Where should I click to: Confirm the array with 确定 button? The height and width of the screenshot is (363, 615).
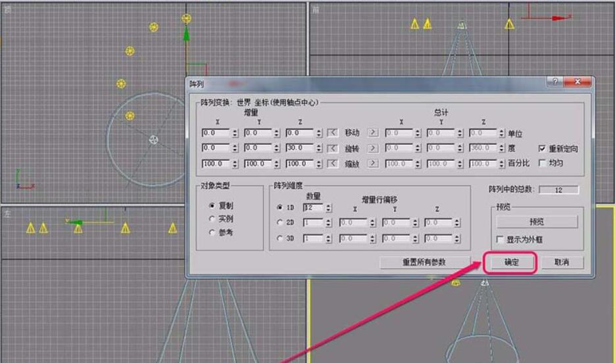pyautogui.click(x=511, y=263)
